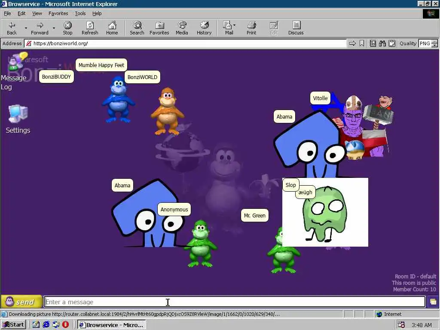The width and height of the screenshot is (440, 330).
Task: Click the clipboard icon in address bar
Action: pos(392,43)
